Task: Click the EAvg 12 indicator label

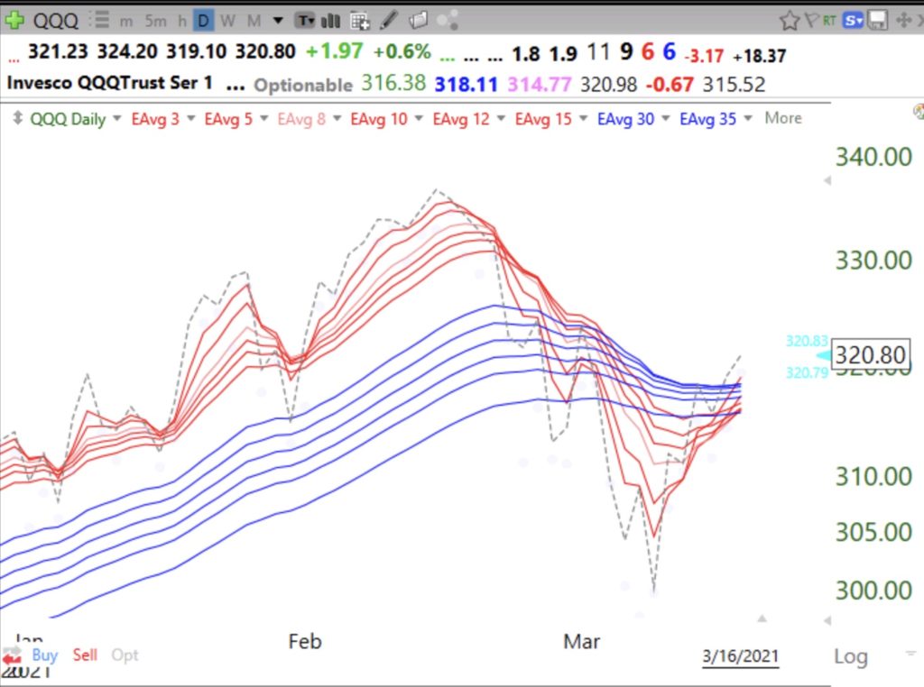Action: tap(461, 119)
